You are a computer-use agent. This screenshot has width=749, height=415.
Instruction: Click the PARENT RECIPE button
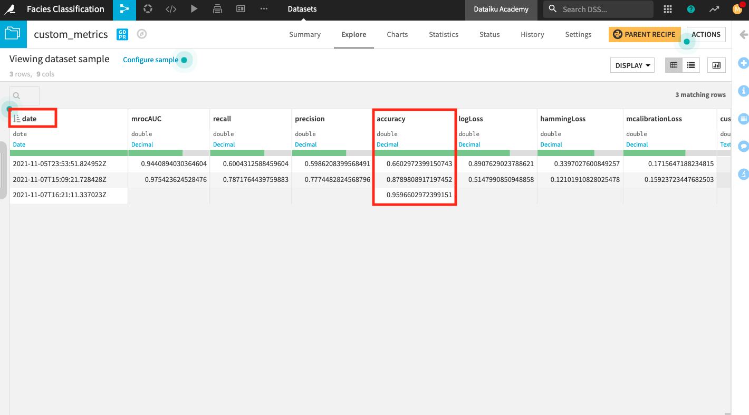click(x=645, y=34)
